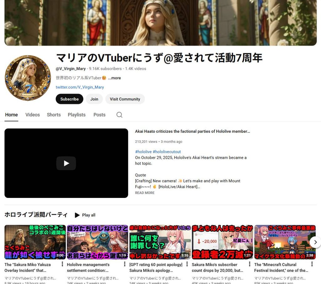The width and height of the screenshot is (321, 284).
Task: Click the channel banner image
Action: 160,23
